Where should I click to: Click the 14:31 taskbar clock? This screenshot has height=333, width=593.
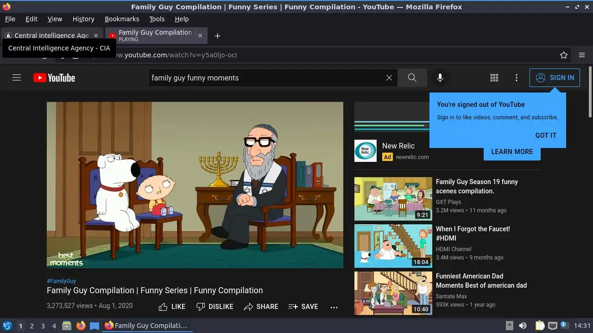click(x=582, y=326)
